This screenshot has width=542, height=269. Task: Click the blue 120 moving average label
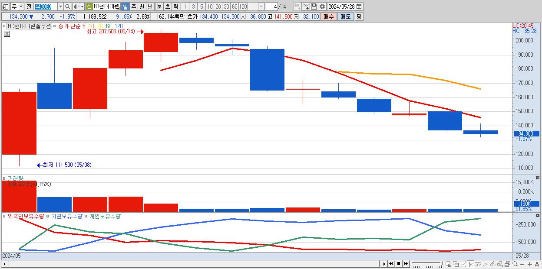(118, 26)
